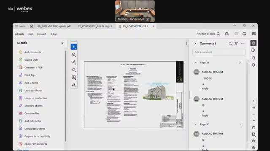
Task: Click the Print icon
Action: coord(244,34)
